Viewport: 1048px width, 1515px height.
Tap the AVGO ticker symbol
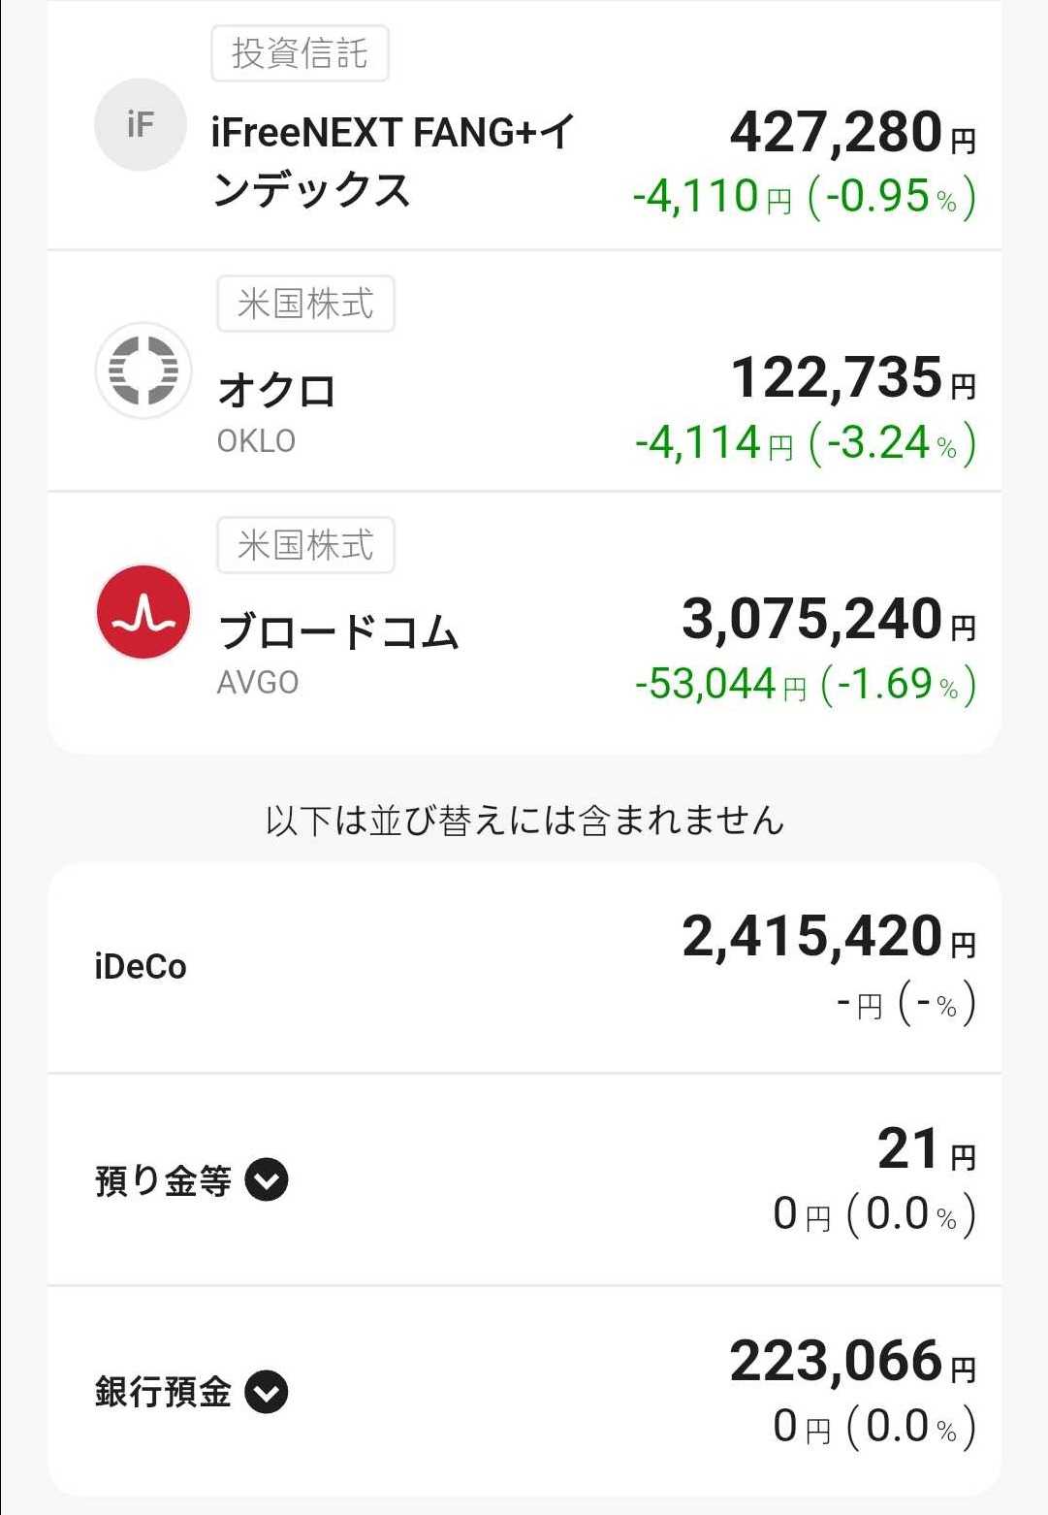(258, 683)
